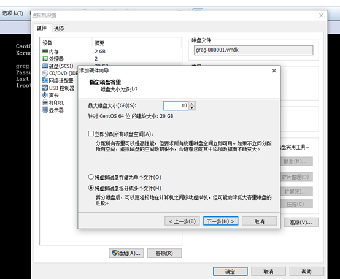Screen dimensions: 340x279
Task: Click the 添加(A)... add hardware button
Action: [126, 253]
